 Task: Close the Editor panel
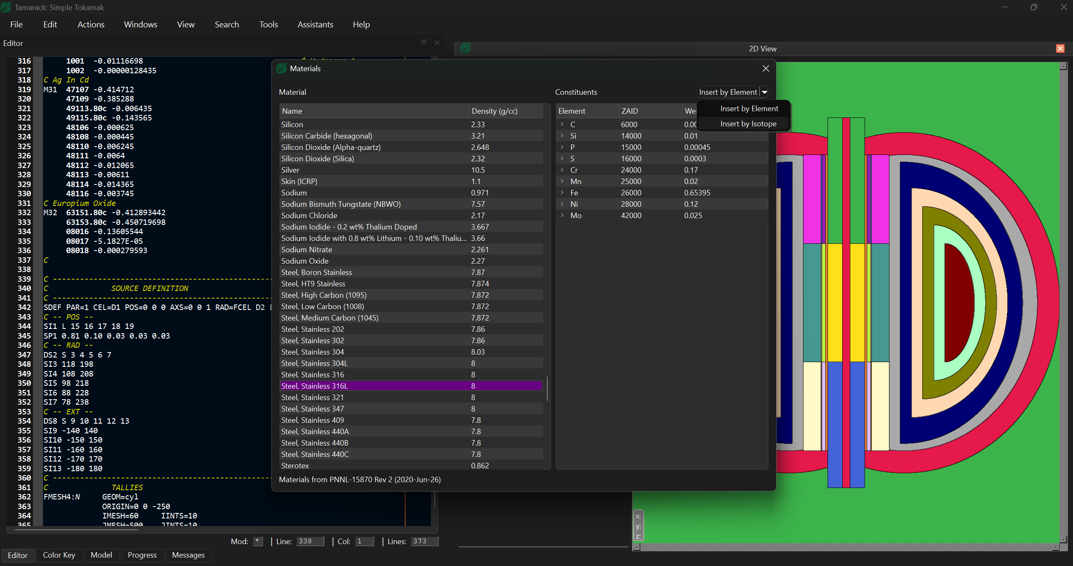tap(437, 43)
